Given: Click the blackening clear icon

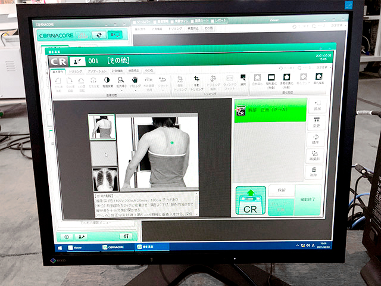Looking at the screenshot, I should tap(303, 77).
